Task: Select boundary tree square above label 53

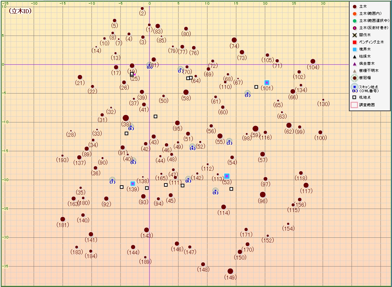Action: click(227, 176)
